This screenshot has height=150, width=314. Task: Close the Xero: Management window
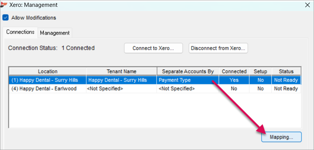(308, 5)
